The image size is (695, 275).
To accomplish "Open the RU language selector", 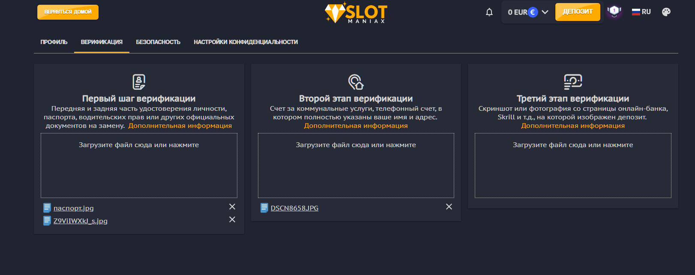I will click(x=641, y=12).
